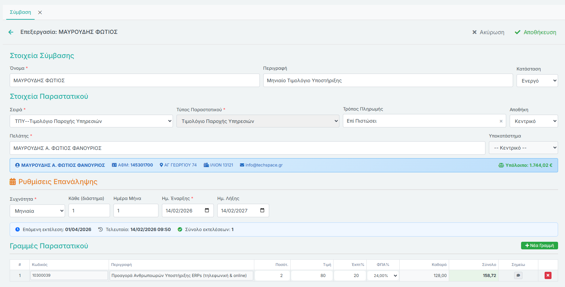Expand the Αποθήκη dropdown showing Κεντρικό
565x287 pixels.
click(x=534, y=121)
